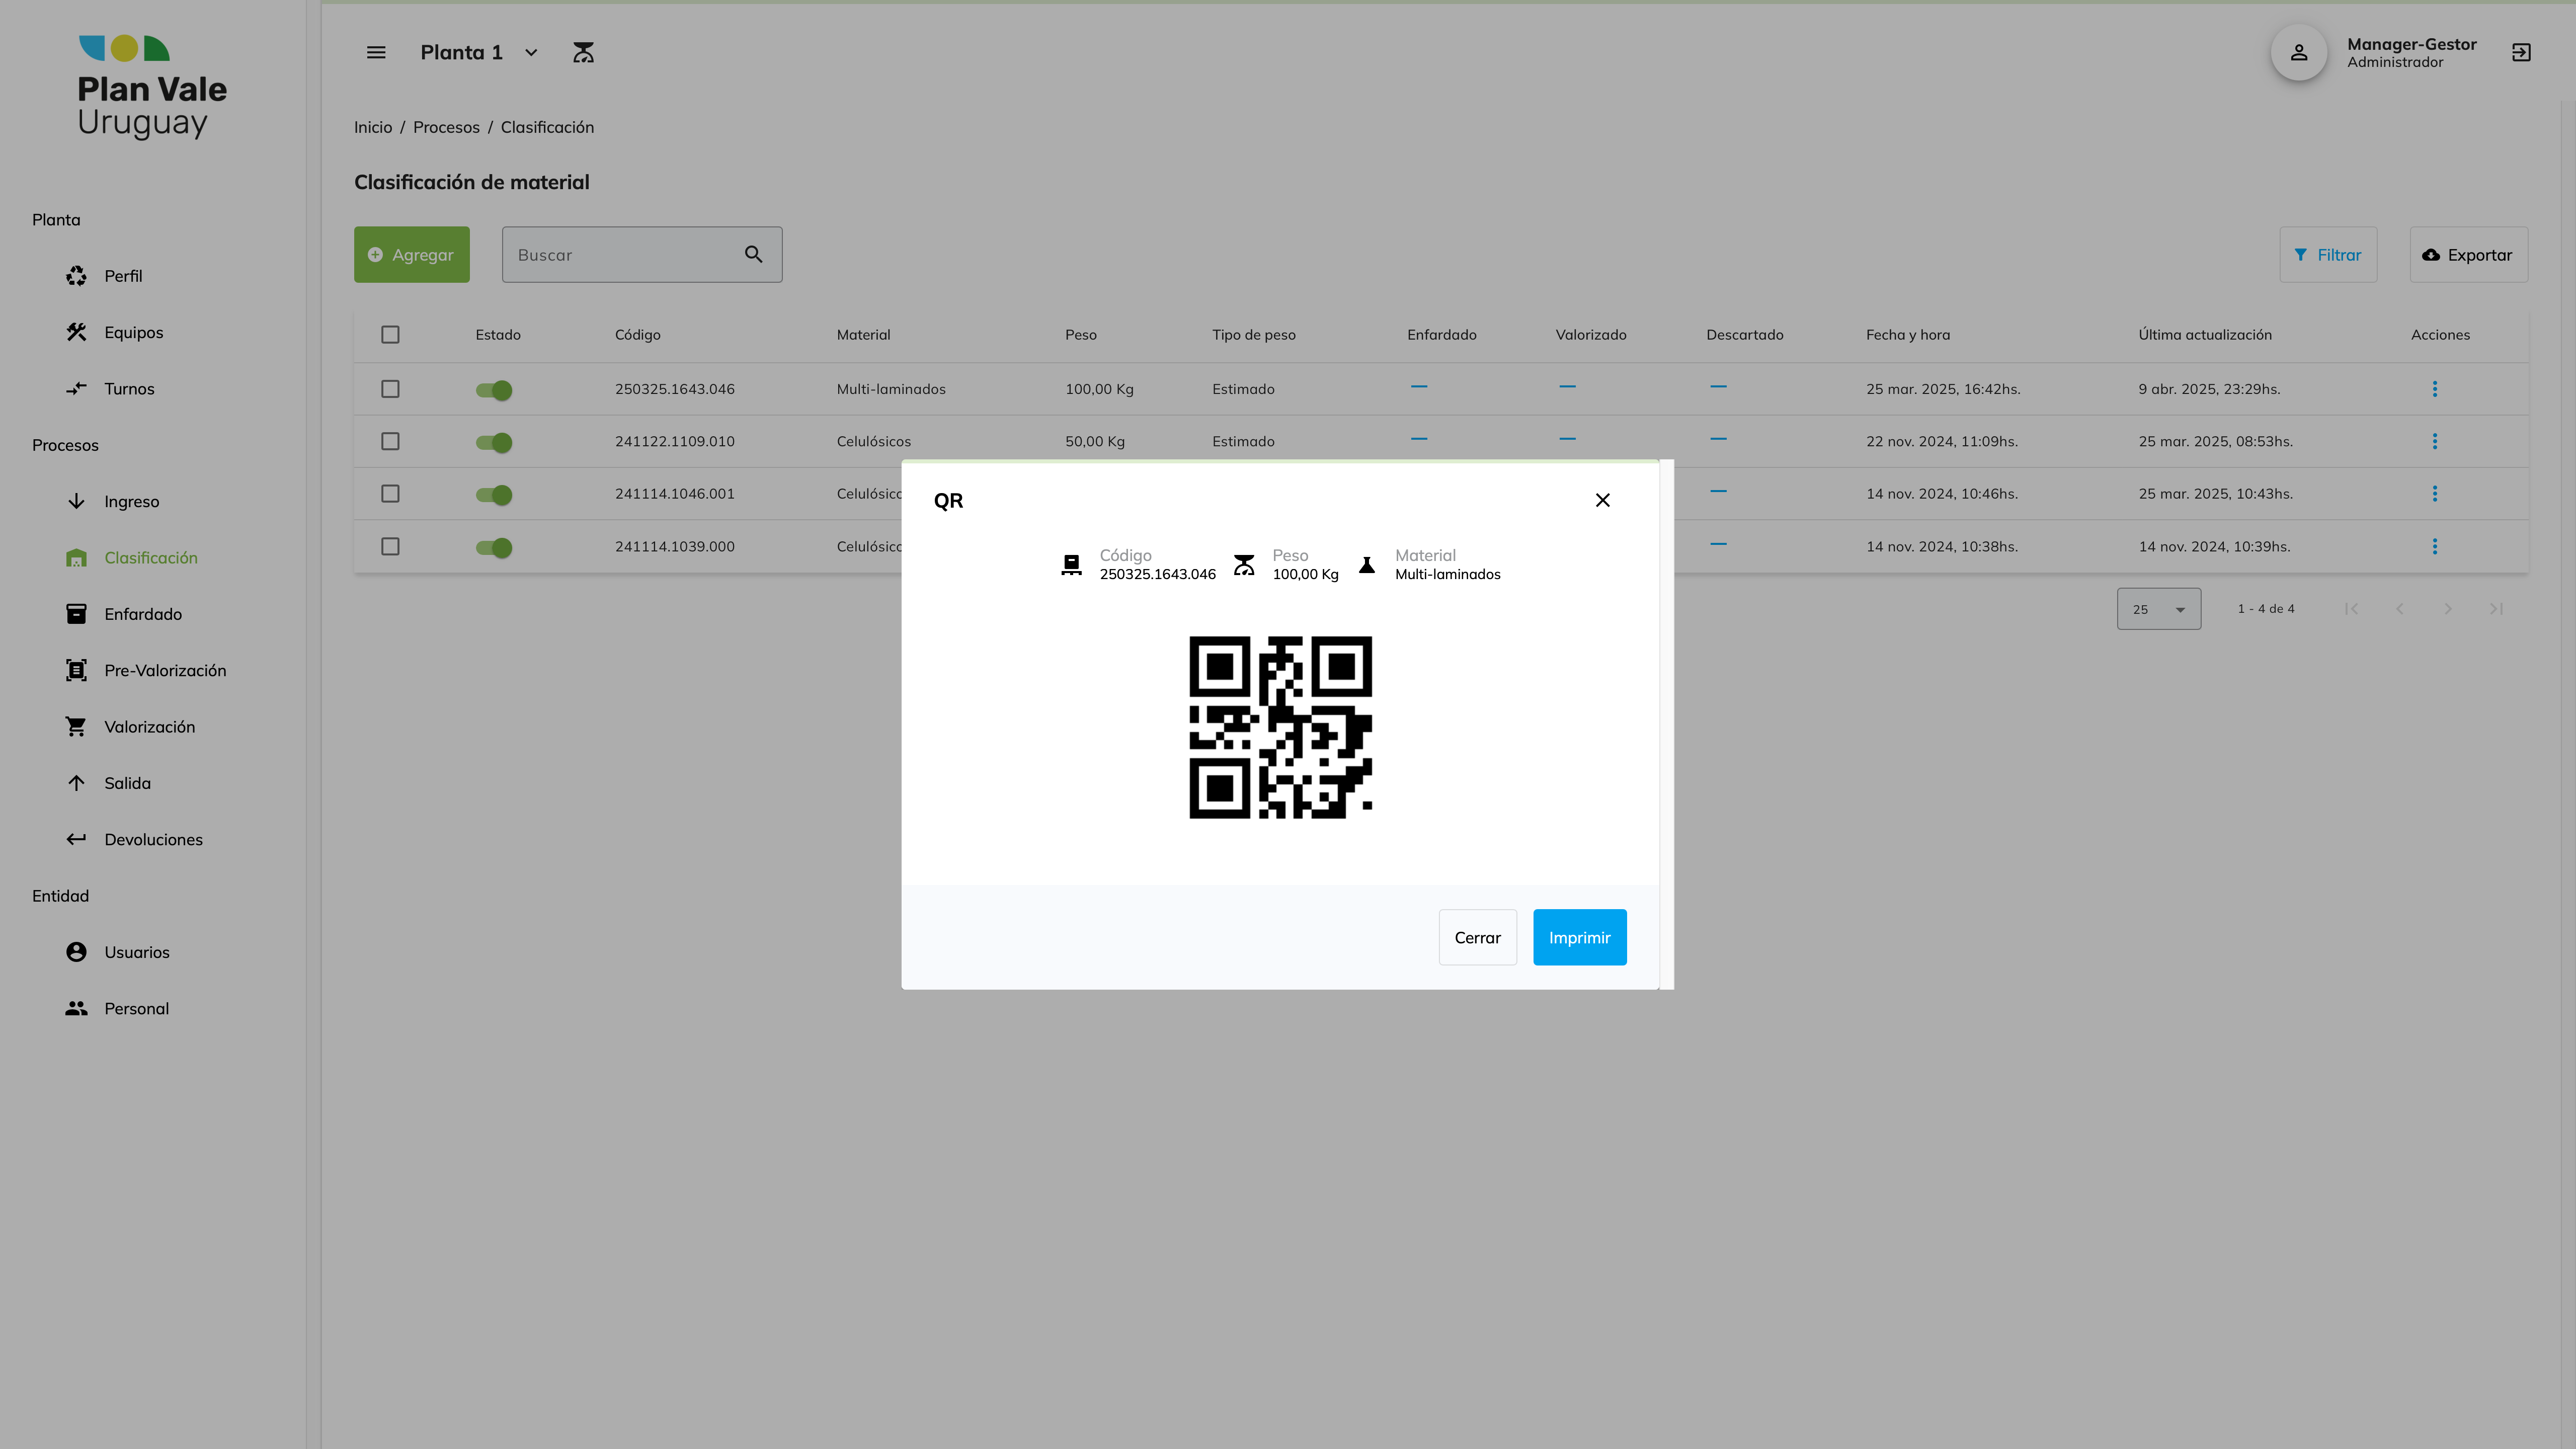Sort table by Peso column header
The image size is (2576, 1449).
tap(1080, 335)
